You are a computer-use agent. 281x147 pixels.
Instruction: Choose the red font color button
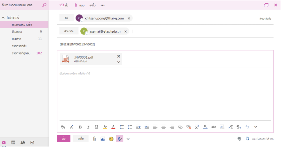pyautogui.click(x=113, y=127)
